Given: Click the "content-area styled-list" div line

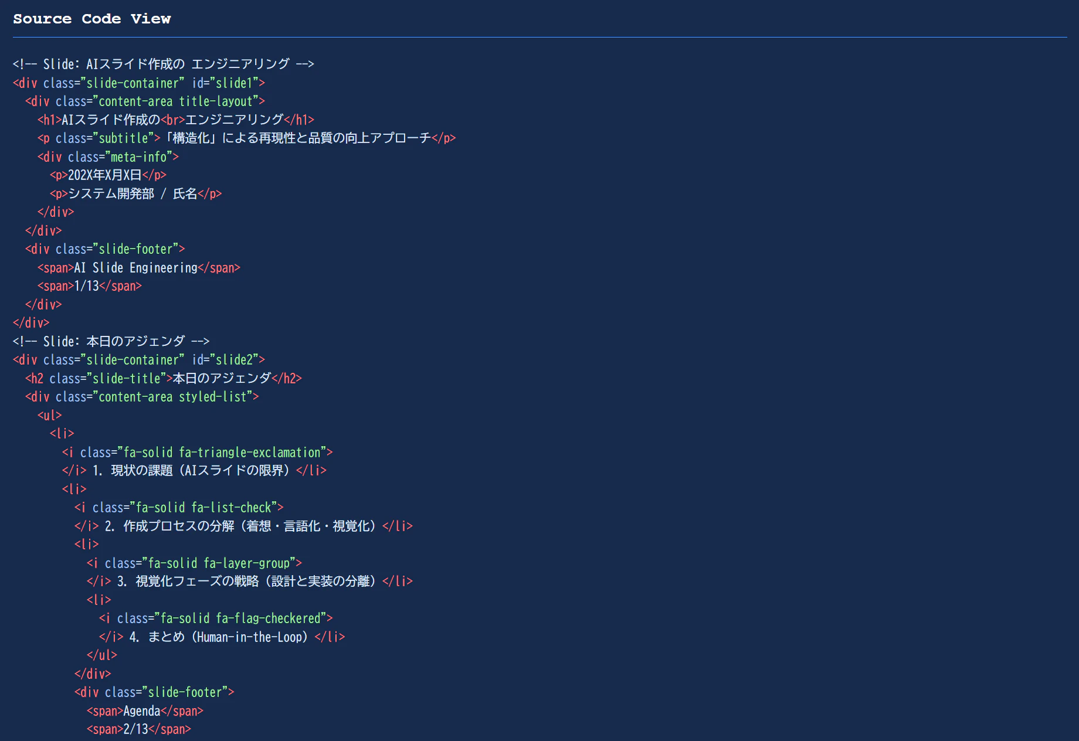Looking at the screenshot, I should [x=142, y=397].
